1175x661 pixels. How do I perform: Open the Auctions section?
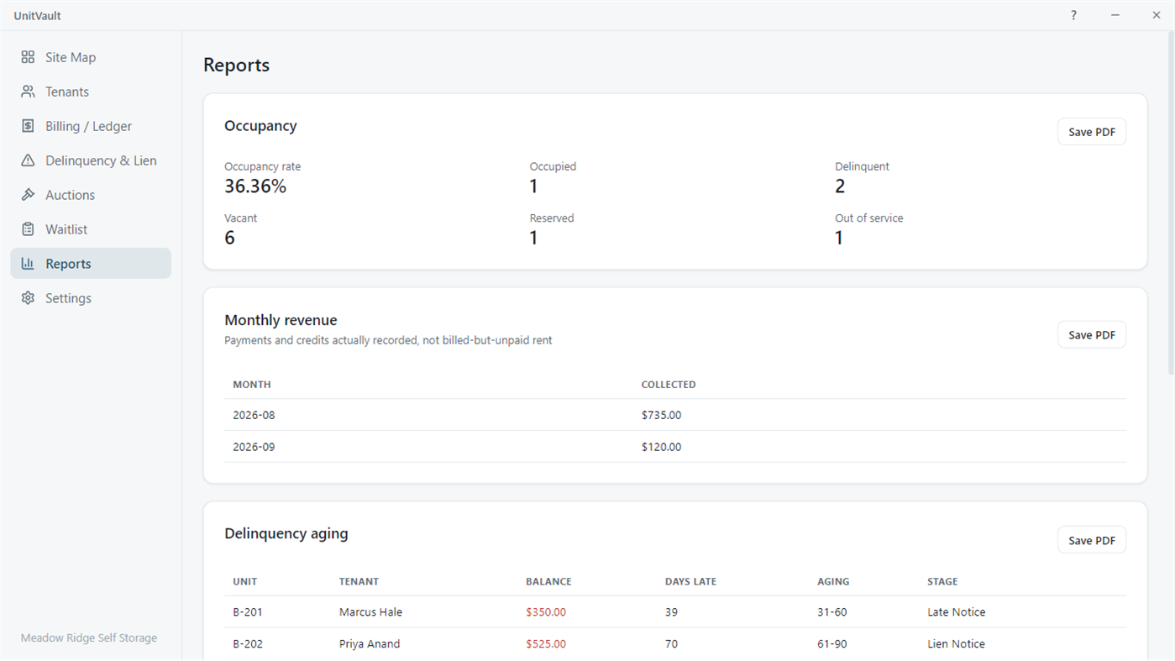[91, 195]
